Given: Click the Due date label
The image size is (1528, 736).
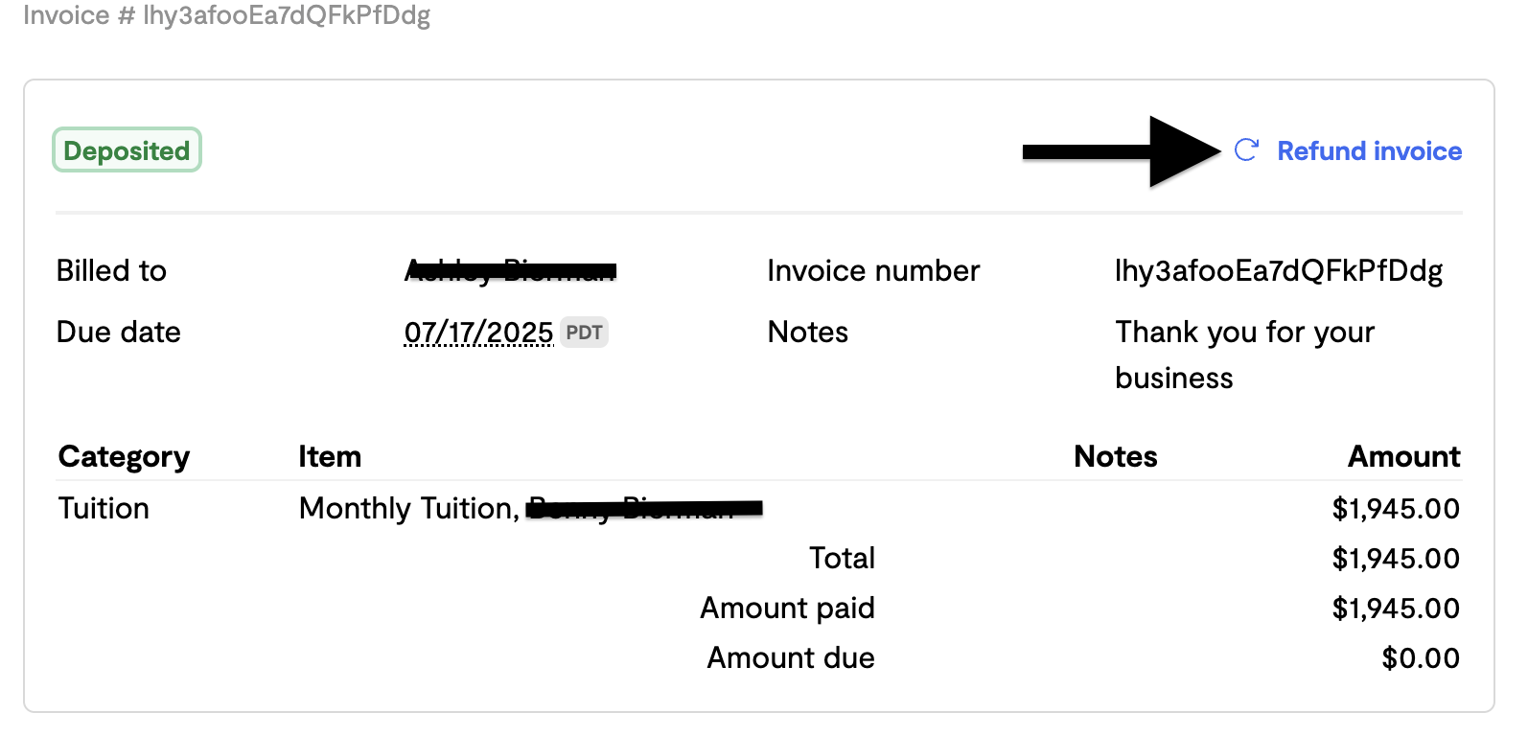Looking at the screenshot, I should tap(118, 332).
